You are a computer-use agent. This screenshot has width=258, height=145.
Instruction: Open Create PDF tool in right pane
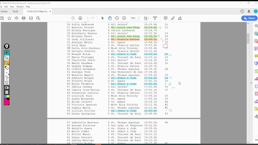coord(256,41)
